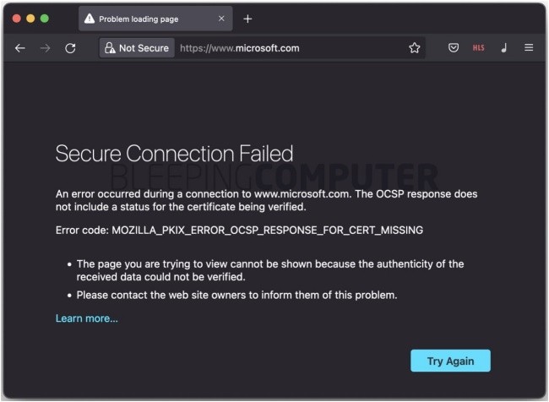Image resolution: width=549 pixels, height=402 pixels.
Task: Open the HLS extension icon
Action: [x=478, y=48]
